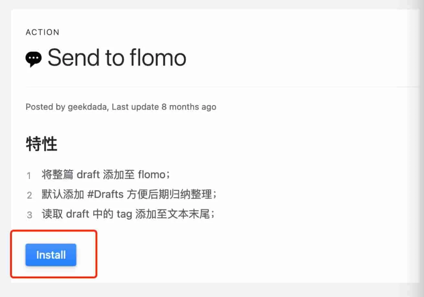This screenshot has width=424, height=297.
Task: Click the "Send to flomo" title
Action: [117, 58]
